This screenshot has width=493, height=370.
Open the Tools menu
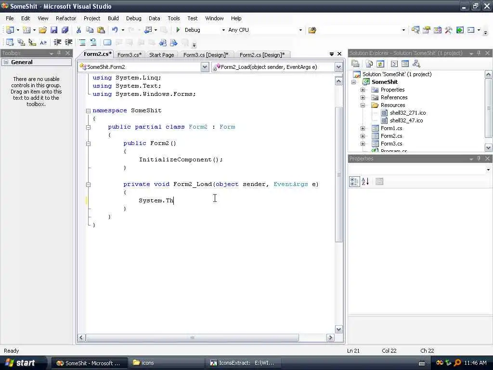point(173,18)
